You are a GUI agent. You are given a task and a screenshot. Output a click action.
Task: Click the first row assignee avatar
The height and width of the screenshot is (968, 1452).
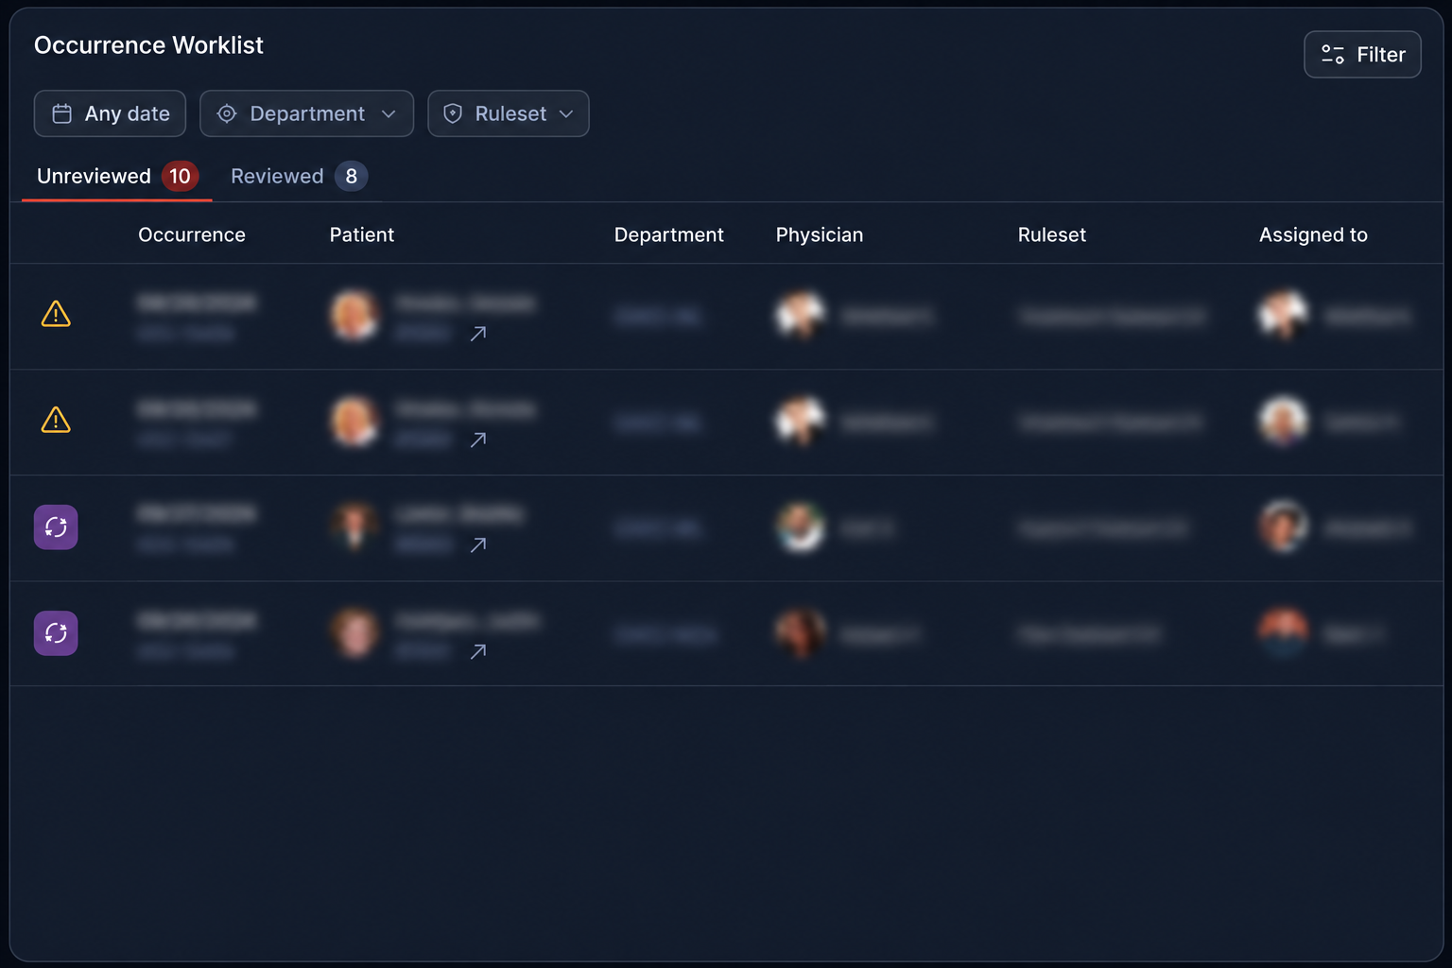(x=1284, y=316)
